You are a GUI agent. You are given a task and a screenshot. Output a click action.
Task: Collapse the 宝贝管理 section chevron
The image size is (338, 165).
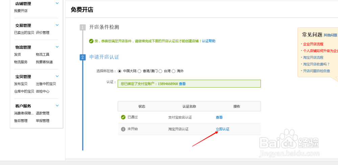(x=57, y=76)
